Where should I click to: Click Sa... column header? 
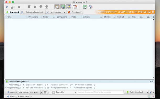tap(141, 17)
